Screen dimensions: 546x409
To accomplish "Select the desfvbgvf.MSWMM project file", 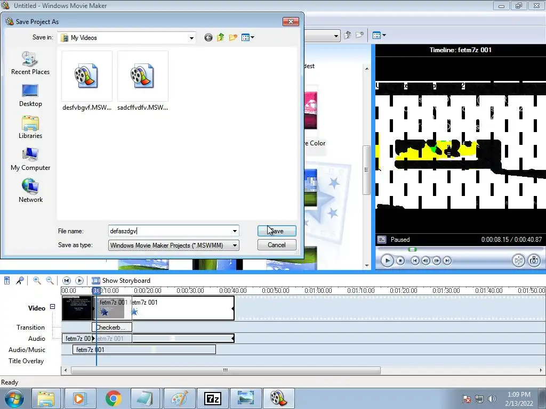I will pos(87,81).
